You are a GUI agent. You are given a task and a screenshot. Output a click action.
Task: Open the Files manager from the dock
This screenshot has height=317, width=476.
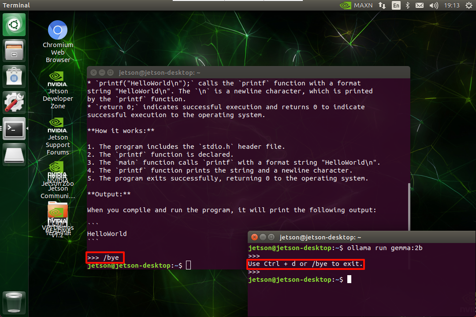point(14,50)
